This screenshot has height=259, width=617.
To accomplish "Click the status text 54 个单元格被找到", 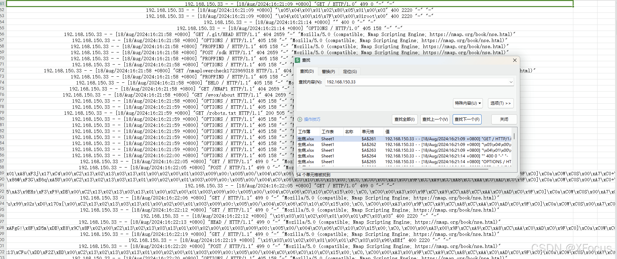I will 313,175.
